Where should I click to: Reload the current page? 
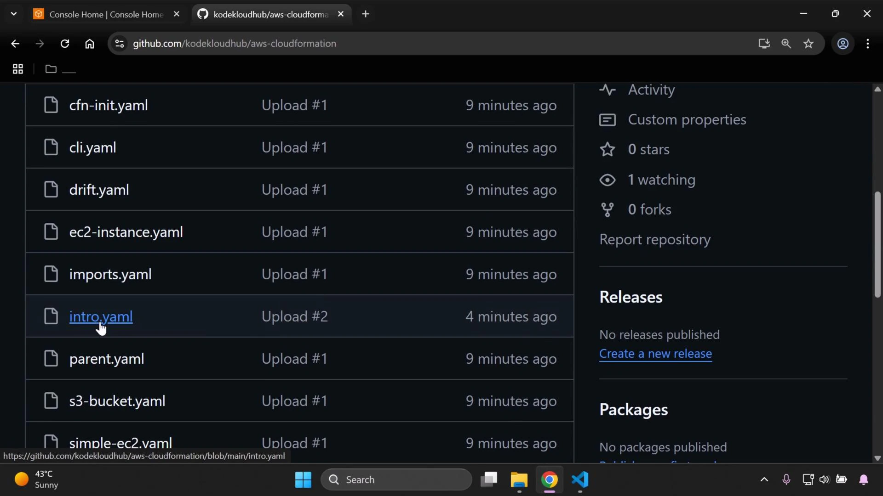(65, 44)
